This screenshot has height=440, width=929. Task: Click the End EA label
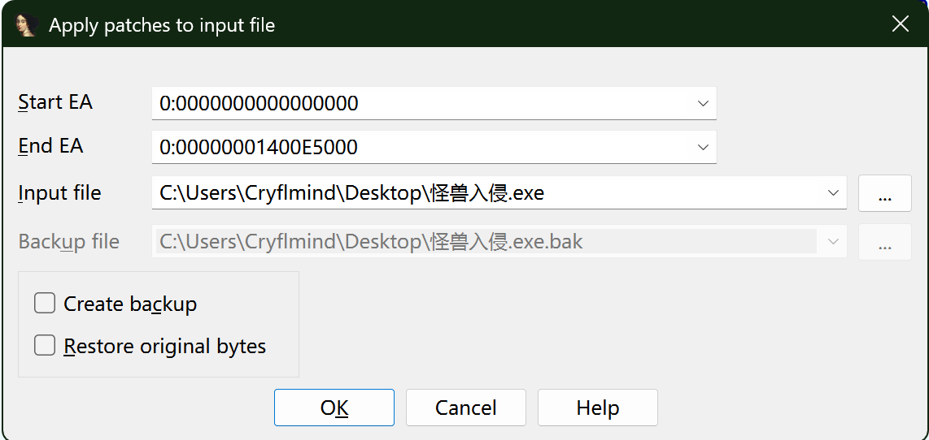(50, 146)
